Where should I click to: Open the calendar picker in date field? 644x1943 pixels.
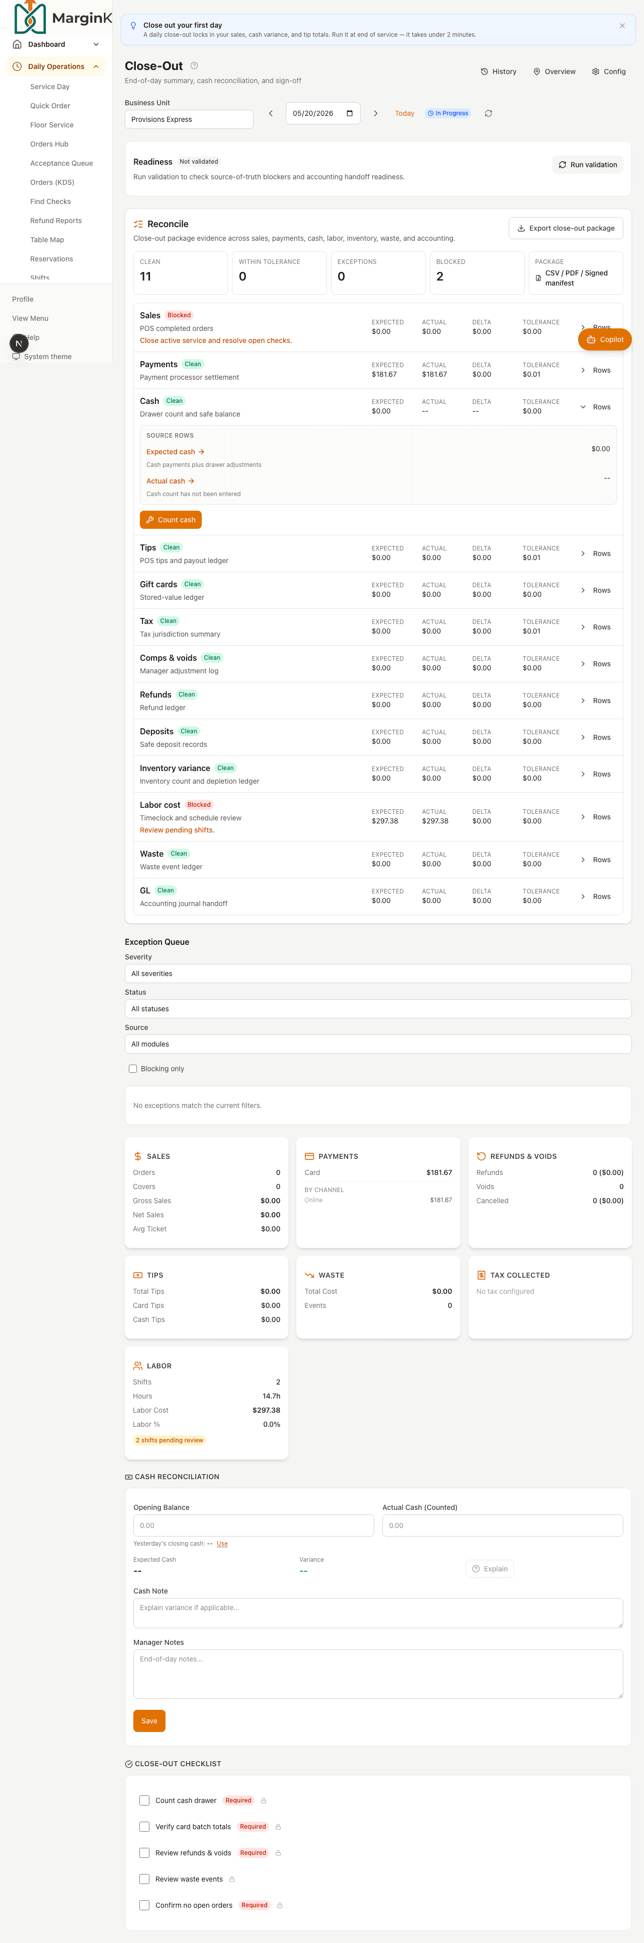pos(350,113)
